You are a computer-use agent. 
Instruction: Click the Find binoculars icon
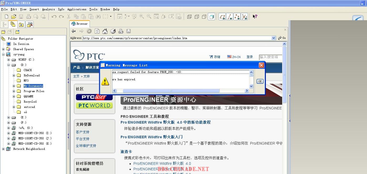98,17
